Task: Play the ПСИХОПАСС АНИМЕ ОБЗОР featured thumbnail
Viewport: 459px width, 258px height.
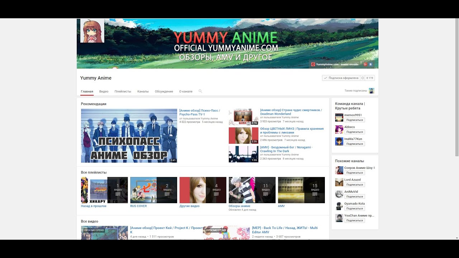Action: point(129,136)
